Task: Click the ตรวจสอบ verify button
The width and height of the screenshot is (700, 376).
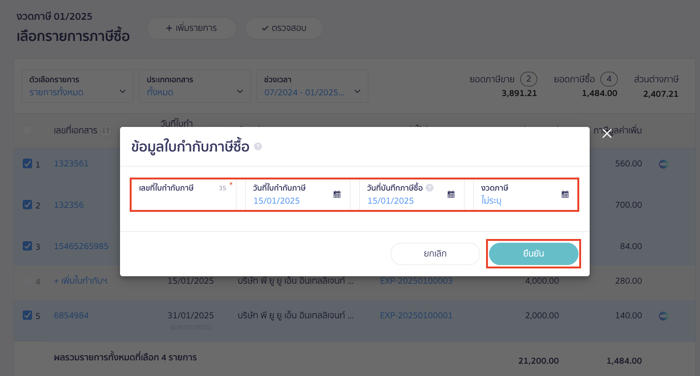Action: [284, 28]
